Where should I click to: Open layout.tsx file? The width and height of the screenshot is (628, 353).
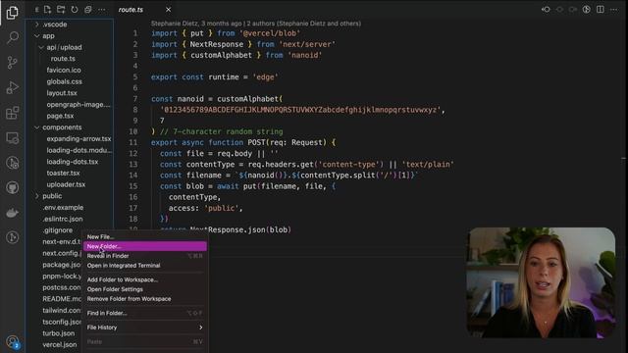pyautogui.click(x=62, y=93)
